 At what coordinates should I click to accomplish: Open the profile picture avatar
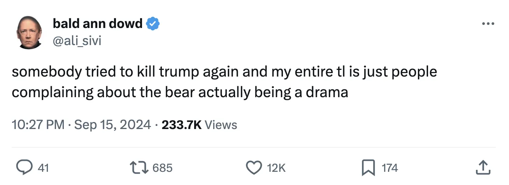coord(30,33)
